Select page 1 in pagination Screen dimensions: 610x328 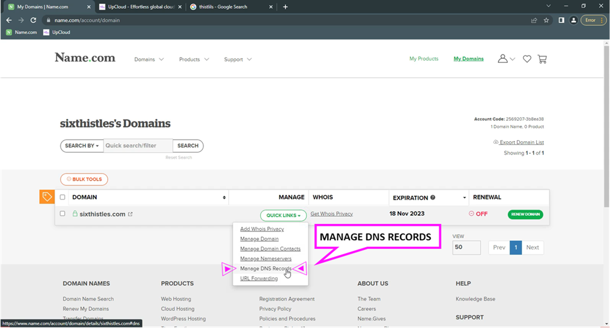(516, 247)
